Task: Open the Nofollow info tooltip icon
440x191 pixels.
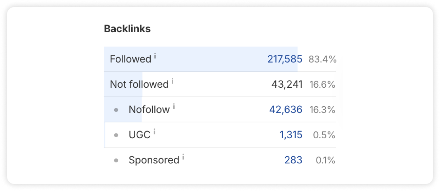Action: (x=174, y=106)
